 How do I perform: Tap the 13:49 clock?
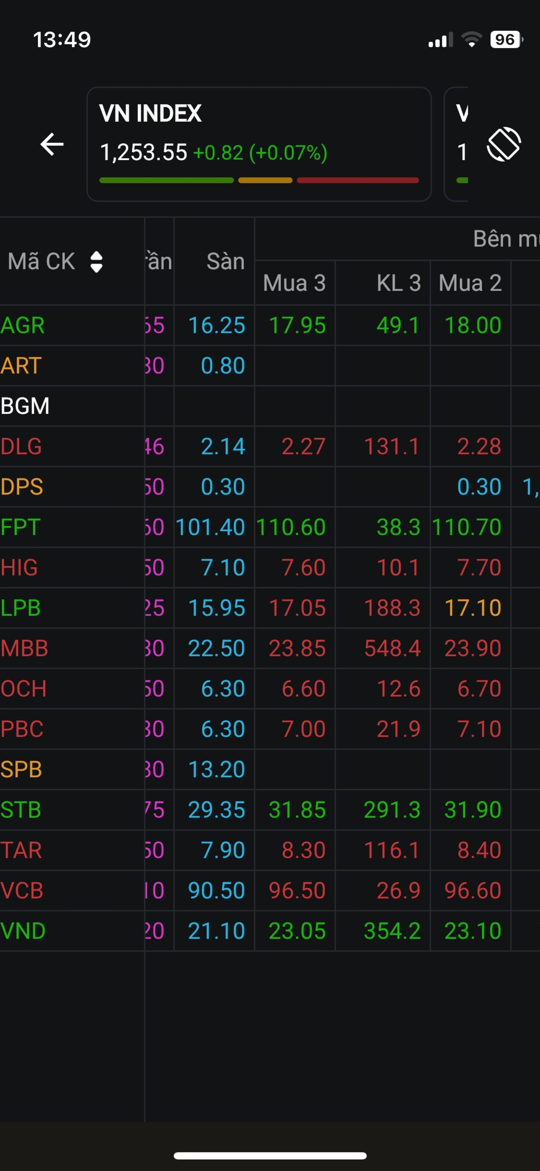click(62, 39)
